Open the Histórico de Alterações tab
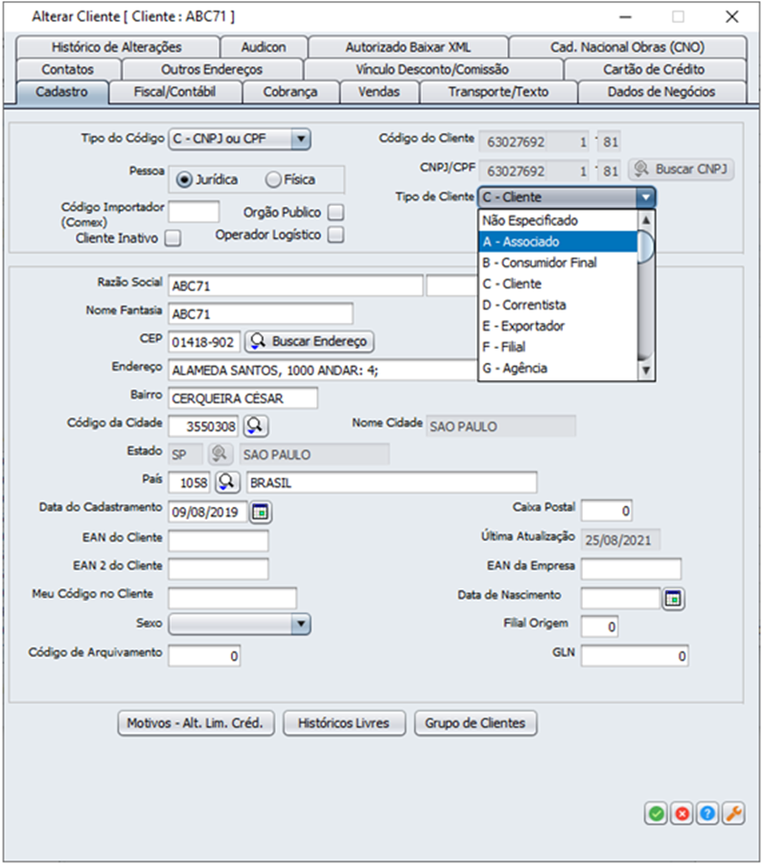The height and width of the screenshot is (865, 763). point(117,48)
